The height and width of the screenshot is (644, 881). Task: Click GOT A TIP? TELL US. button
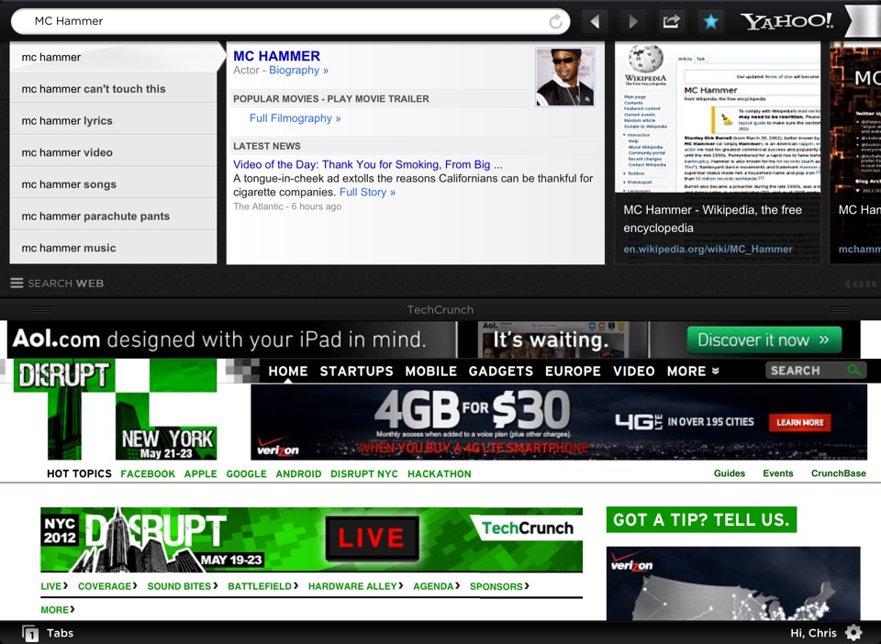point(701,519)
